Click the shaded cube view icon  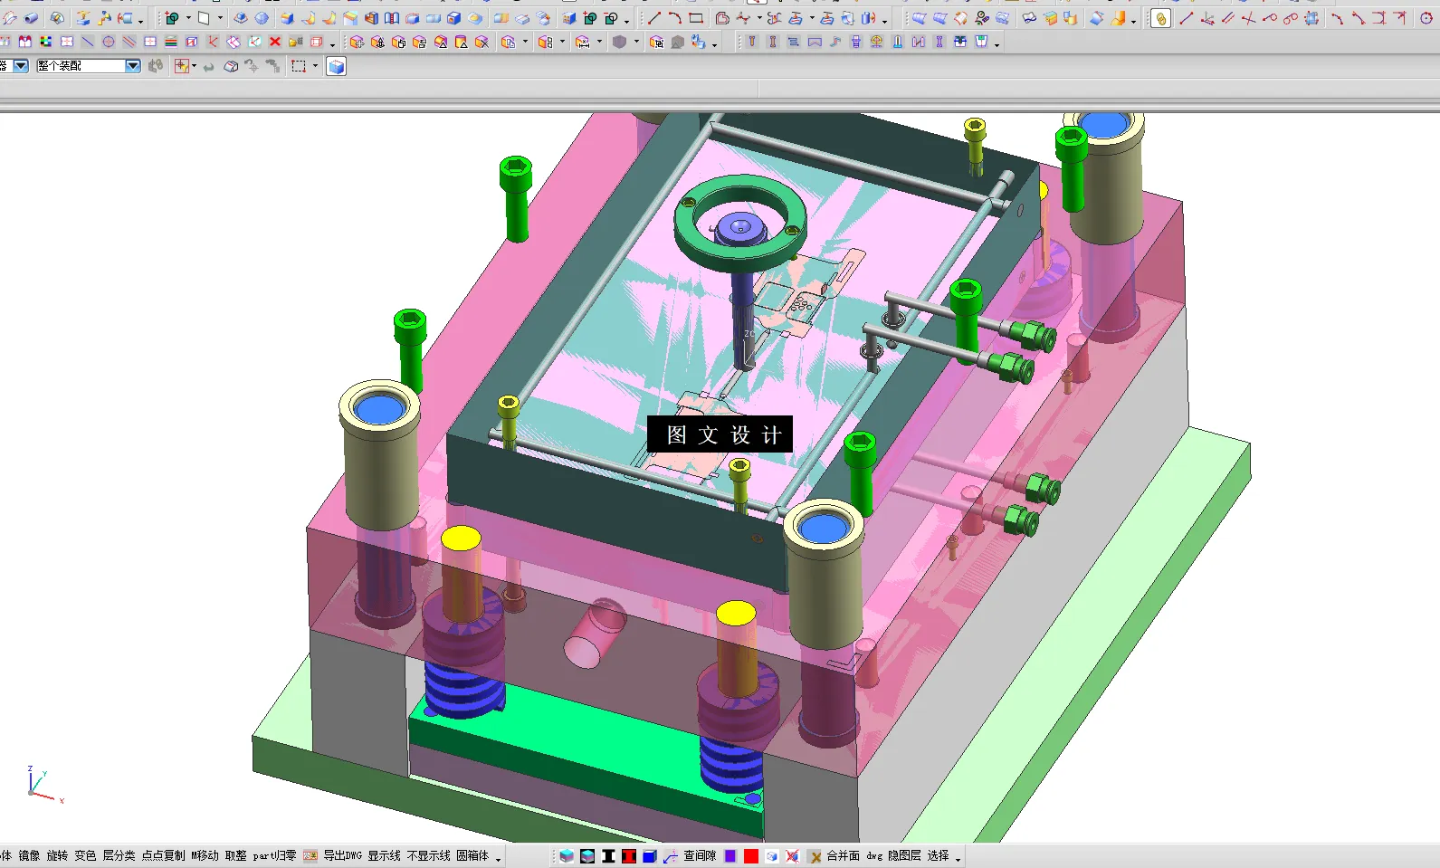point(336,66)
